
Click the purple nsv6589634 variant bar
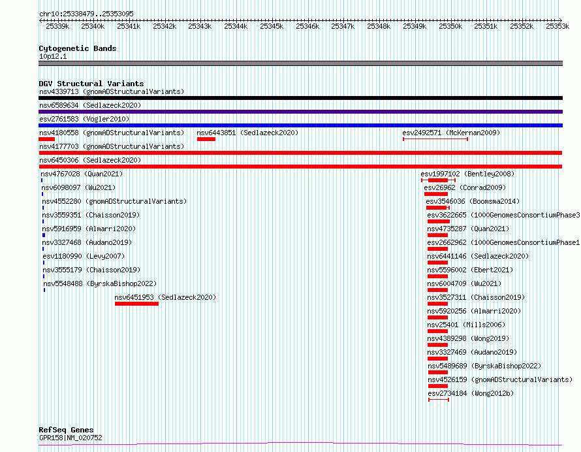click(300, 112)
